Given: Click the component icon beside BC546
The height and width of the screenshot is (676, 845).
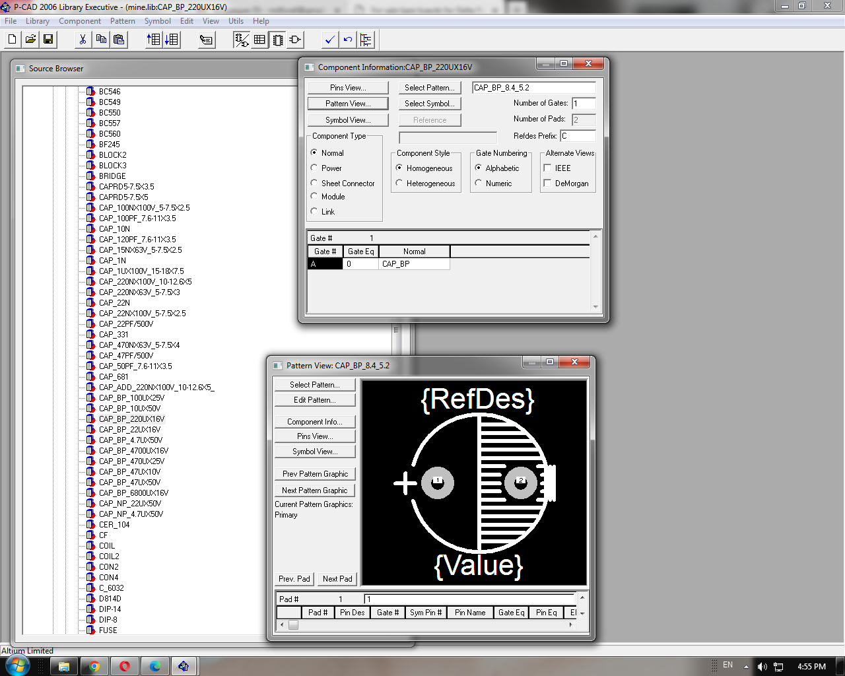Looking at the screenshot, I should point(91,91).
